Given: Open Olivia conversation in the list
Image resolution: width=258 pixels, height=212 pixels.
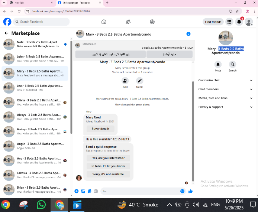Looking at the screenshot, I should (35, 102).
